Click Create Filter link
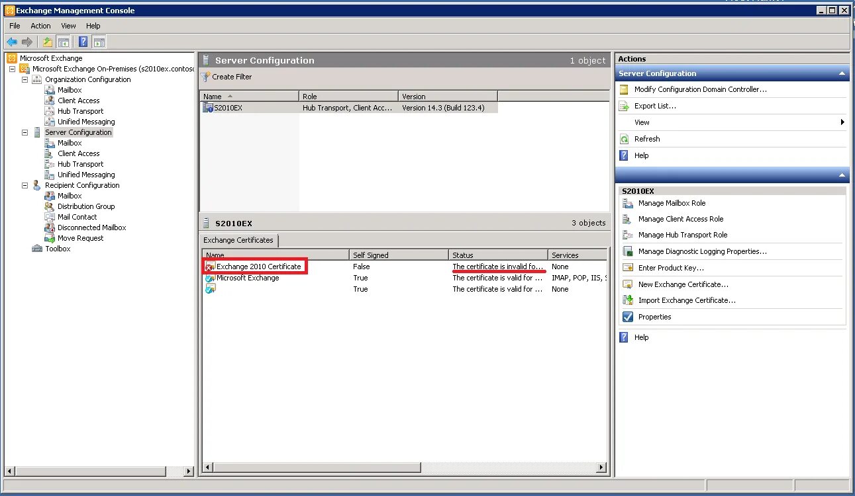The image size is (855, 496). [x=232, y=77]
